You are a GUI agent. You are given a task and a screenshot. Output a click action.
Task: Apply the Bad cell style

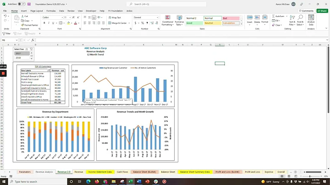231,18
